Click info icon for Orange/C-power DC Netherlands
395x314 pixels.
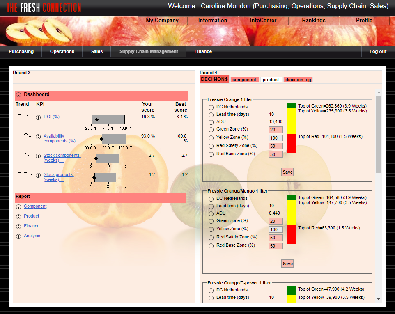(x=211, y=291)
